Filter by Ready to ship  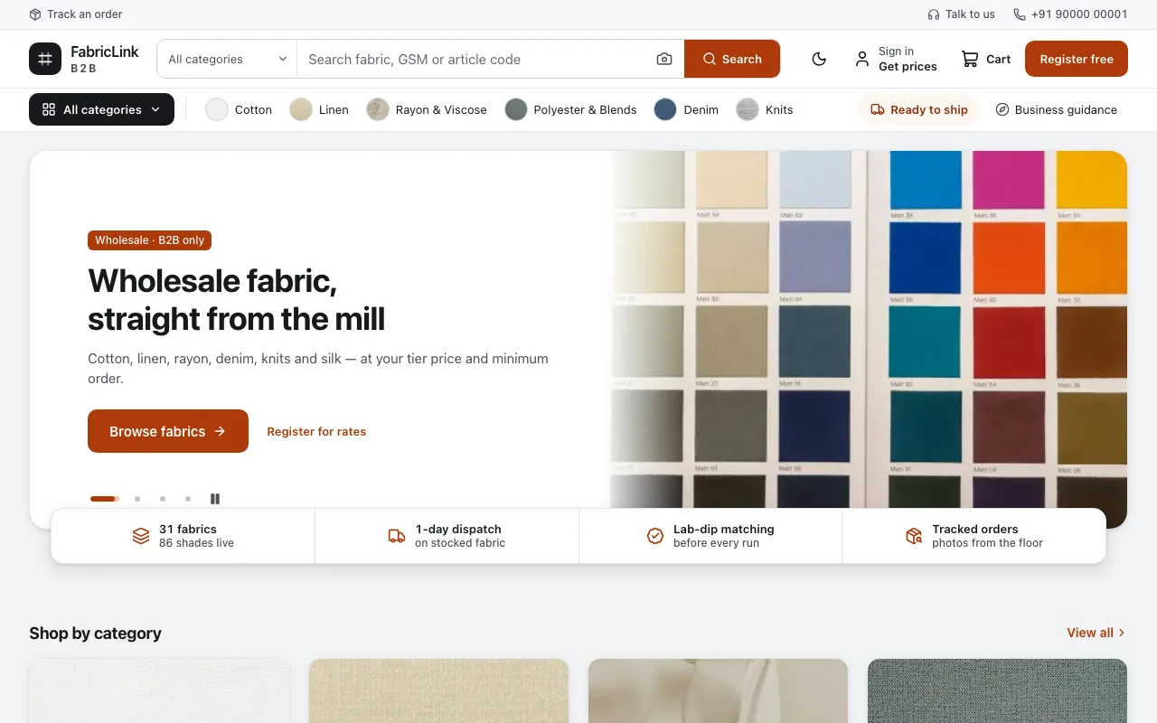918,109
